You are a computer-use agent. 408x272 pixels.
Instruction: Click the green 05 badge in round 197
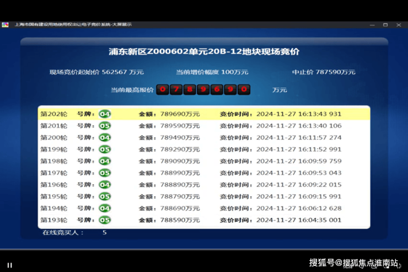(105, 173)
